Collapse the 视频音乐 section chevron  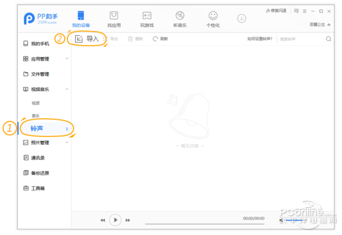pyautogui.click(x=67, y=89)
